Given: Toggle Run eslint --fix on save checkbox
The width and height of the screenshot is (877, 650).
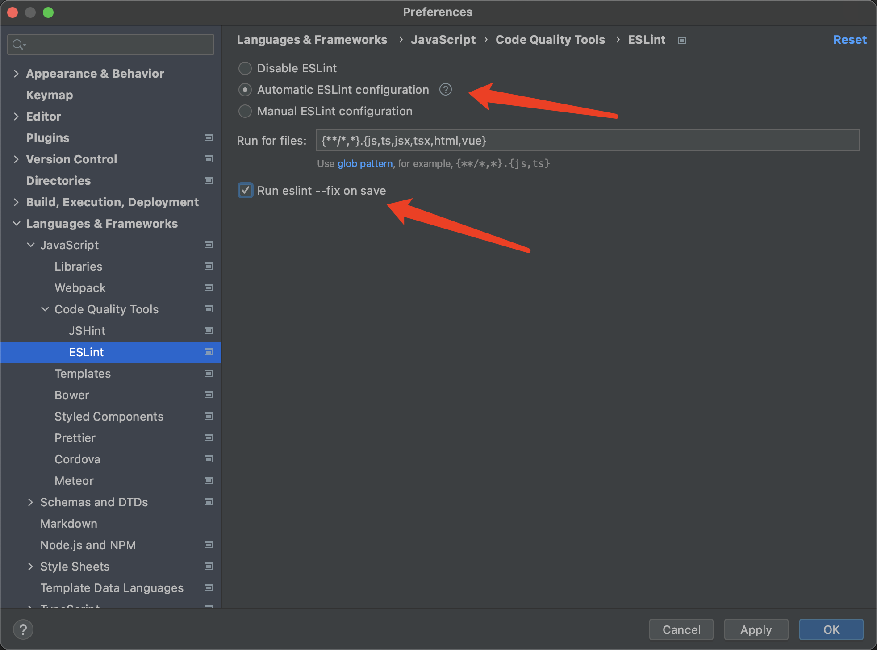Looking at the screenshot, I should [x=245, y=191].
